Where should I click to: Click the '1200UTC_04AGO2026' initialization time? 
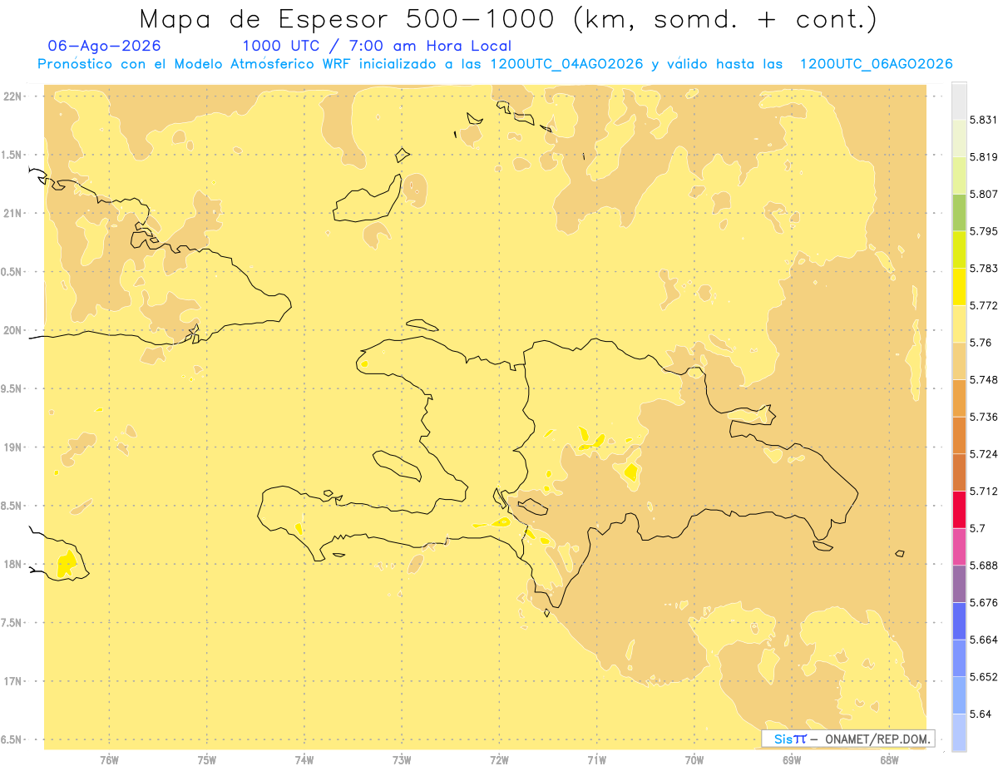point(567,64)
